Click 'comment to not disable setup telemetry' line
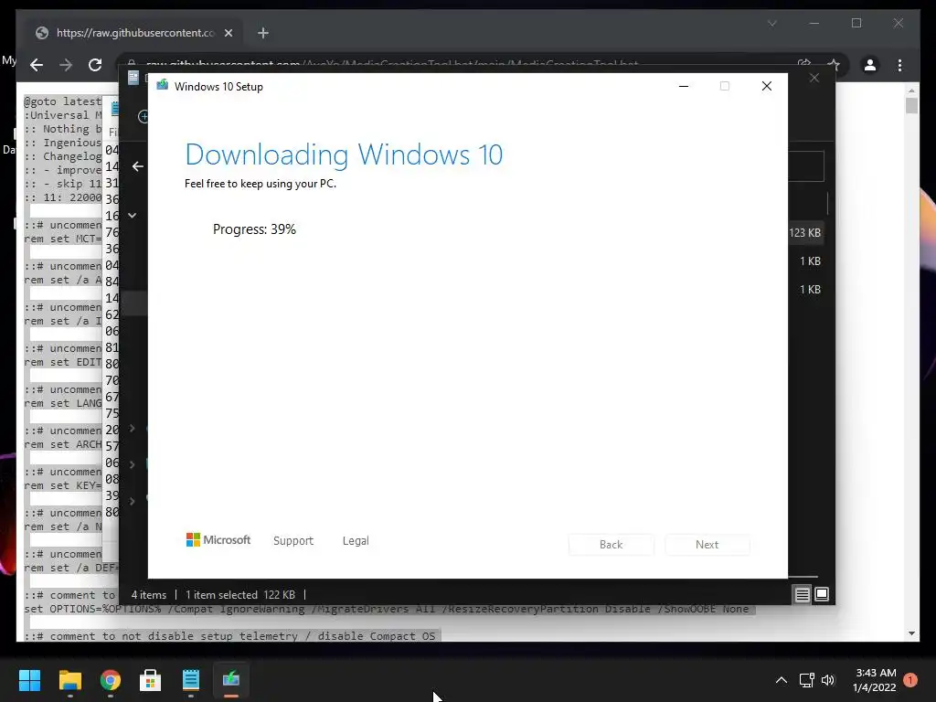The height and width of the screenshot is (702, 936). click(x=229, y=636)
